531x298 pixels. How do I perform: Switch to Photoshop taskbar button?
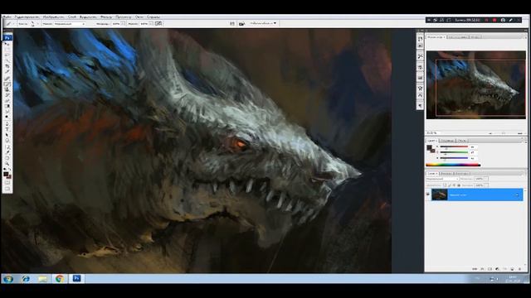(76, 278)
